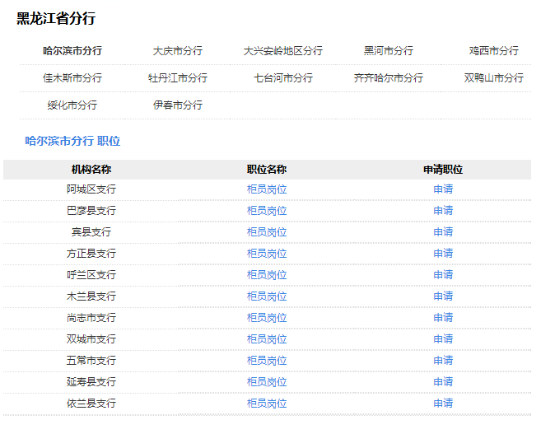Select the 宾县支行 institution cell
Screen dimensions: 541x448
pos(91,232)
